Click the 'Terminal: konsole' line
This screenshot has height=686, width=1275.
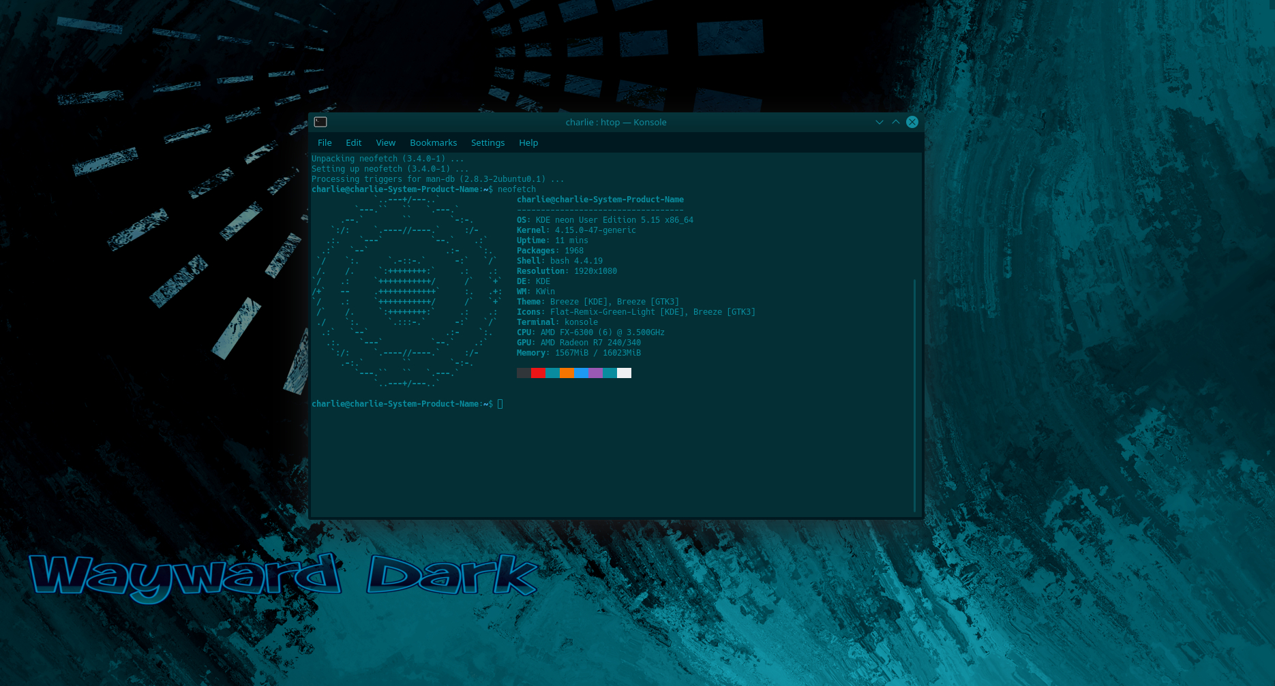(x=557, y=322)
